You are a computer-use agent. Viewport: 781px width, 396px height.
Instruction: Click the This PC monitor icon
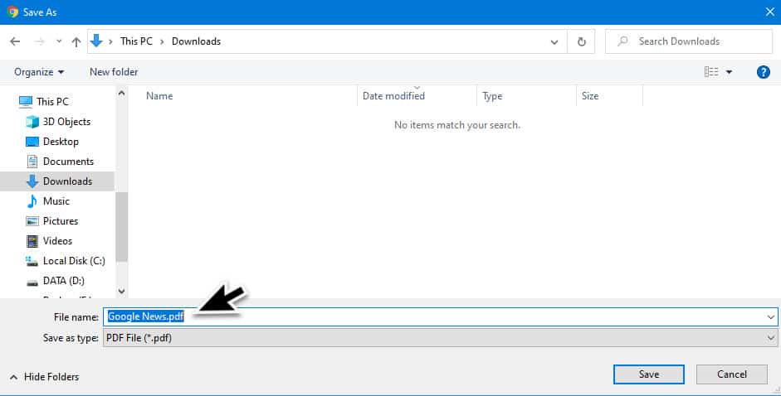(26, 102)
